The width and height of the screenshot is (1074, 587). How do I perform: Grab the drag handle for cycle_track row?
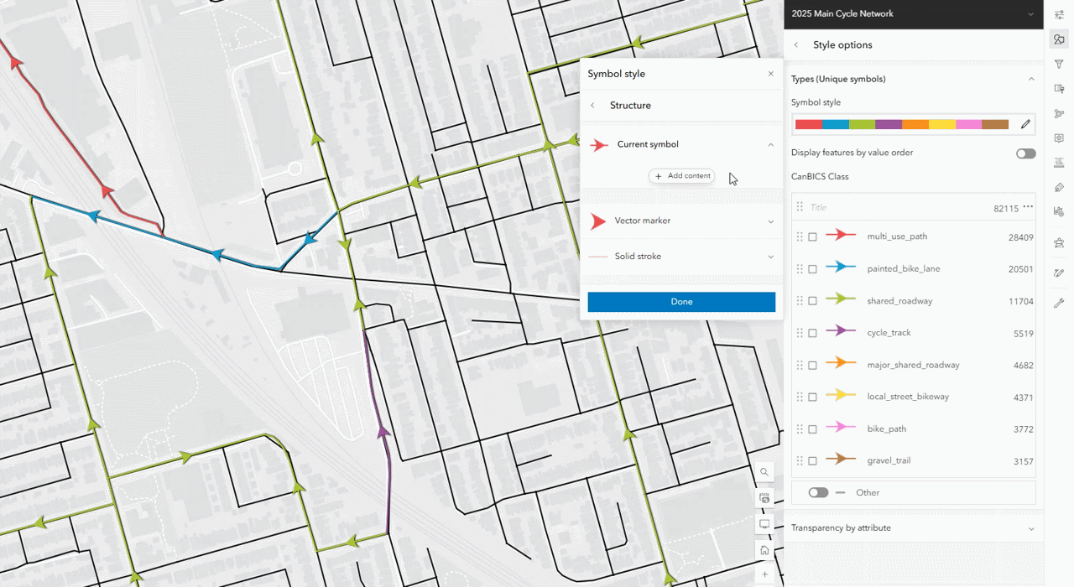[x=799, y=333]
